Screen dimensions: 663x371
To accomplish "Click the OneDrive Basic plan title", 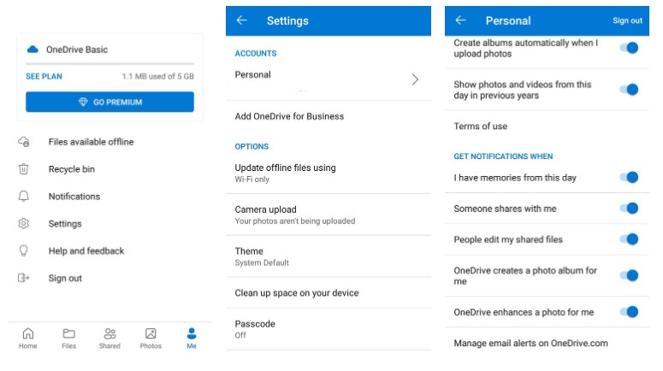I will (77, 50).
